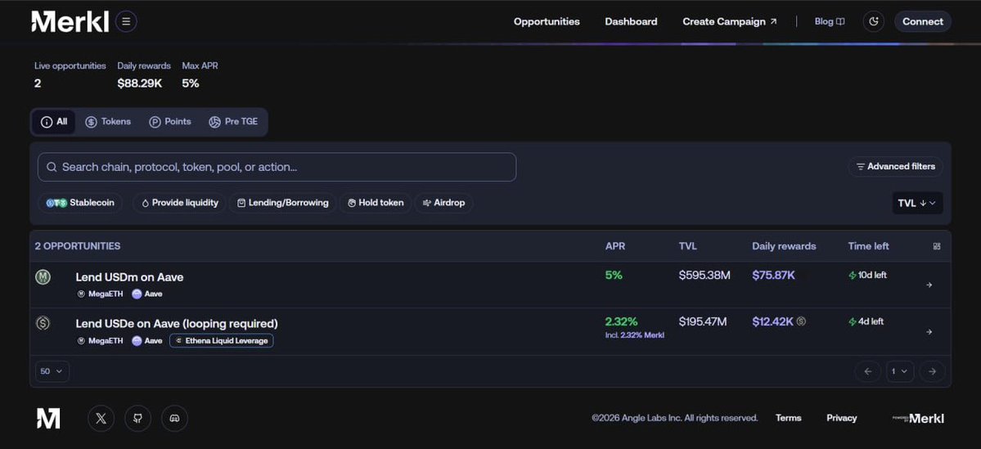981x449 pixels.
Task: Click the footer Merkl M logo
Action: coord(48,419)
